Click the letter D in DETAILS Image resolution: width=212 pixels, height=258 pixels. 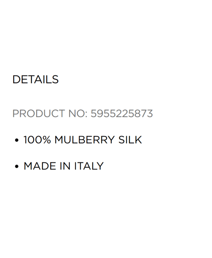16,80
